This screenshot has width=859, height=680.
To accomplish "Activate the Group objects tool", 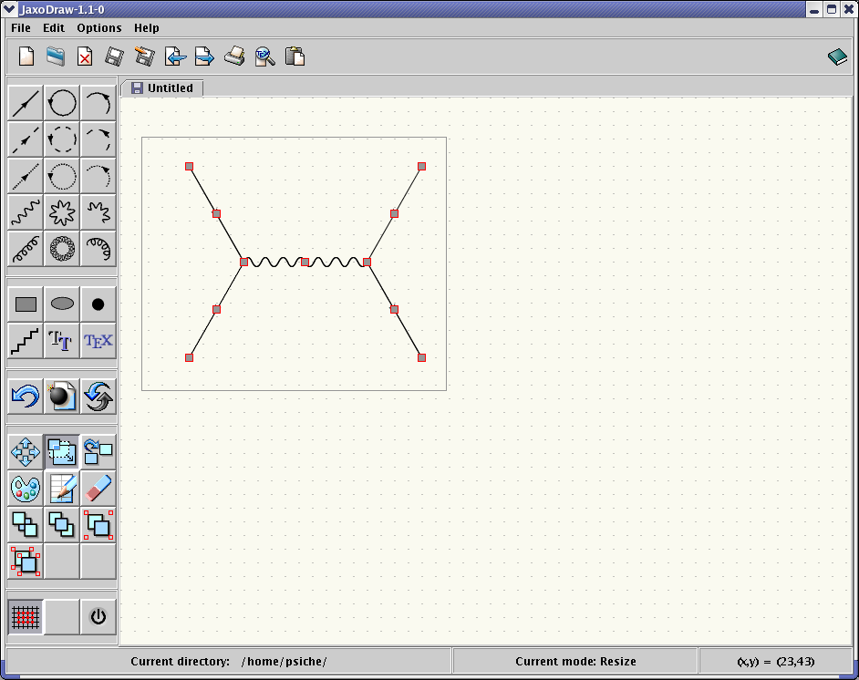I will [x=98, y=525].
